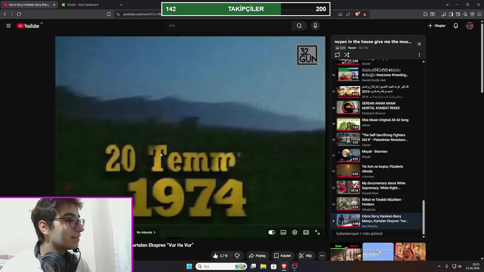
Task: Enter fullscreen mode in the video player
Action: pyautogui.click(x=317, y=232)
